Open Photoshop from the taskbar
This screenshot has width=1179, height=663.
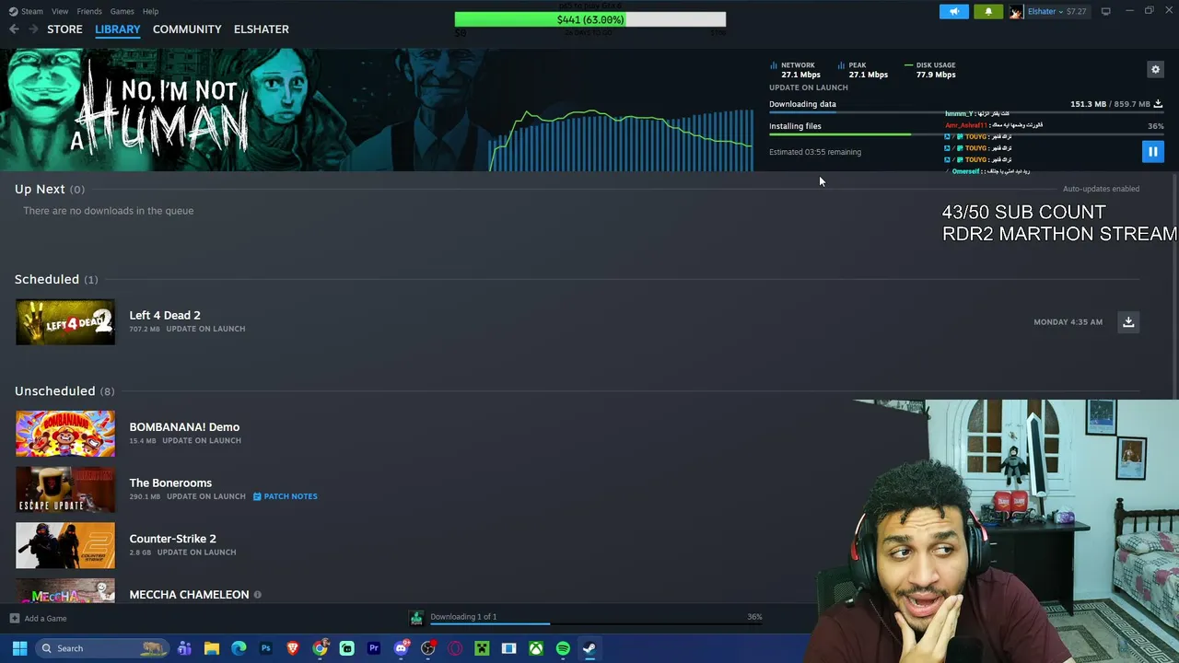pyautogui.click(x=265, y=648)
